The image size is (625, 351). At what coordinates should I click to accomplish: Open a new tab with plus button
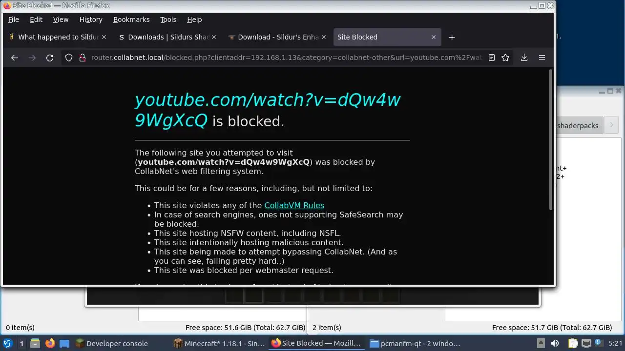coord(452,37)
